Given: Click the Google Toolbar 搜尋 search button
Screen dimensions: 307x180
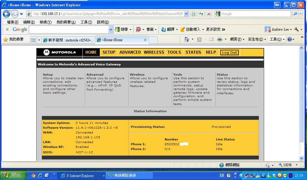Looking at the screenshot, I should click(x=122, y=29).
